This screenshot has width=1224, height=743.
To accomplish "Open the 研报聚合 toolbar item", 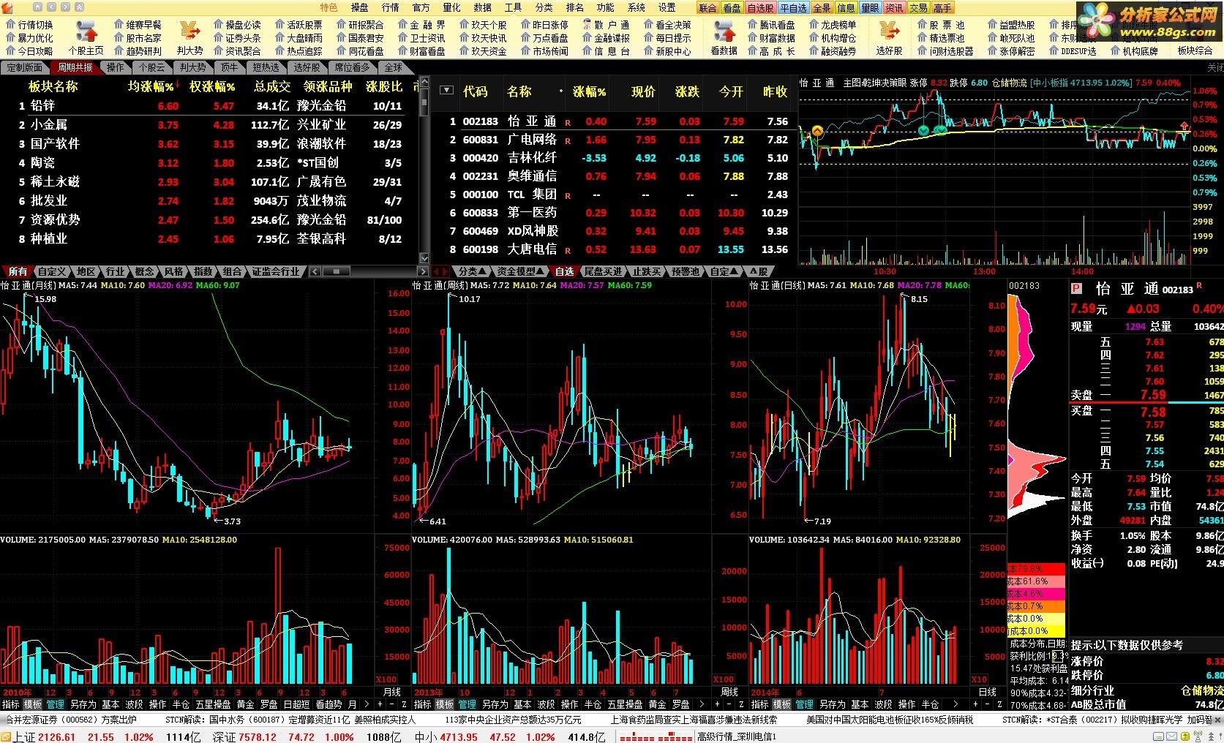I will [359, 24].
